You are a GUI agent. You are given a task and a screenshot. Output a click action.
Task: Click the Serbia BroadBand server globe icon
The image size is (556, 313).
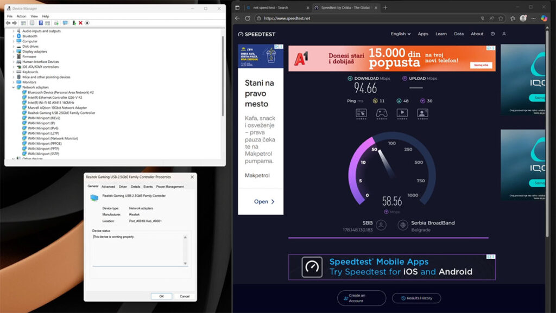[403, 225]
